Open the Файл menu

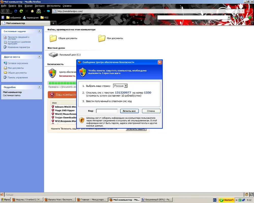pyautogui.click(x=4, y=6)
